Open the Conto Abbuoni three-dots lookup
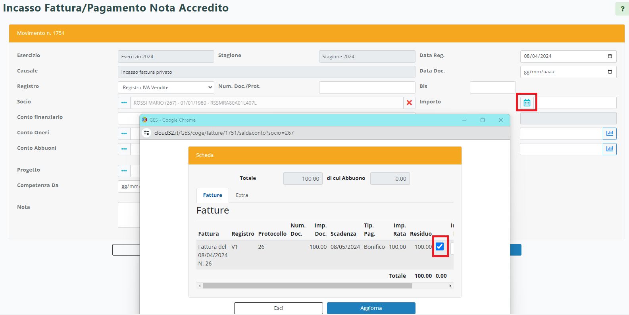The width and height of the screenshot is (629, 315). pyautogui.click(x=124, y=149)
